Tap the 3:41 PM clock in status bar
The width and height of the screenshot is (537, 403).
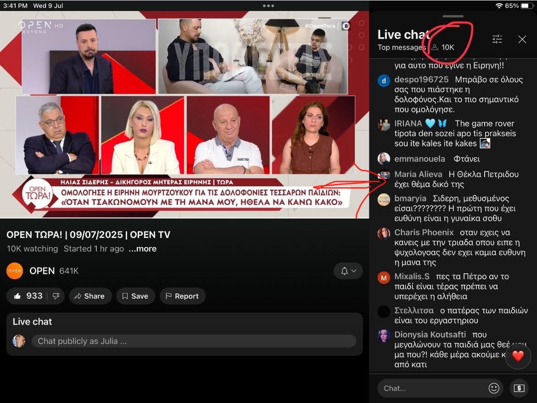(x=16, y=6)
